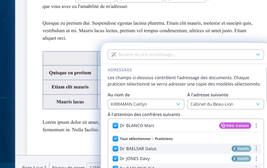Expand the pre-fill model chevron arrow

258,54
